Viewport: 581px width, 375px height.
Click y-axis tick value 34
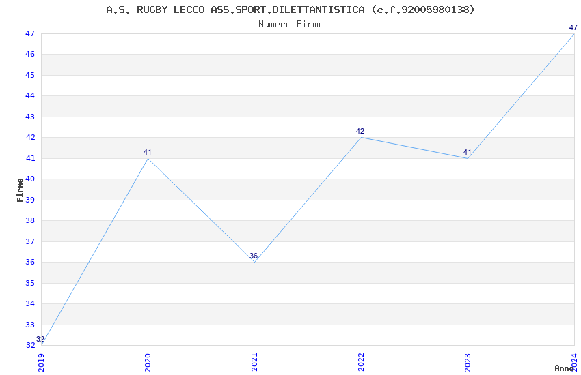pyautogui.click(x=30, y=303)
